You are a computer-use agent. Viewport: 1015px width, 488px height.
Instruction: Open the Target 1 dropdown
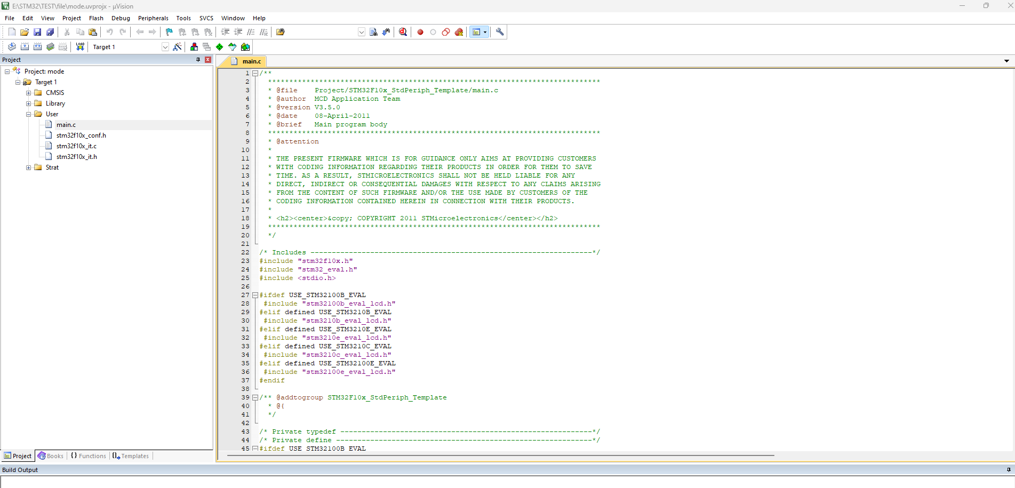(165, 47)
